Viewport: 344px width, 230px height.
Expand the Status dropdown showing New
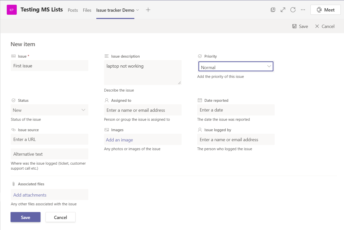[x=50, y=110]
